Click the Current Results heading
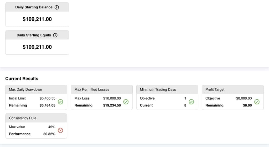 point(22,79)
